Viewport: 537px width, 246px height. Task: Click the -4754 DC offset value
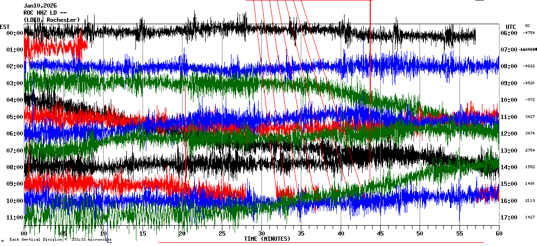coord(529,33)
